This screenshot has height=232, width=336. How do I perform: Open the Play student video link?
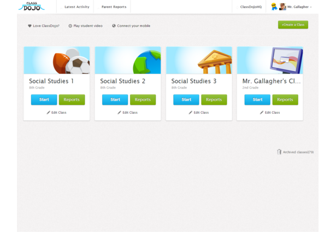pyautogui.click(x=88, y=26)
